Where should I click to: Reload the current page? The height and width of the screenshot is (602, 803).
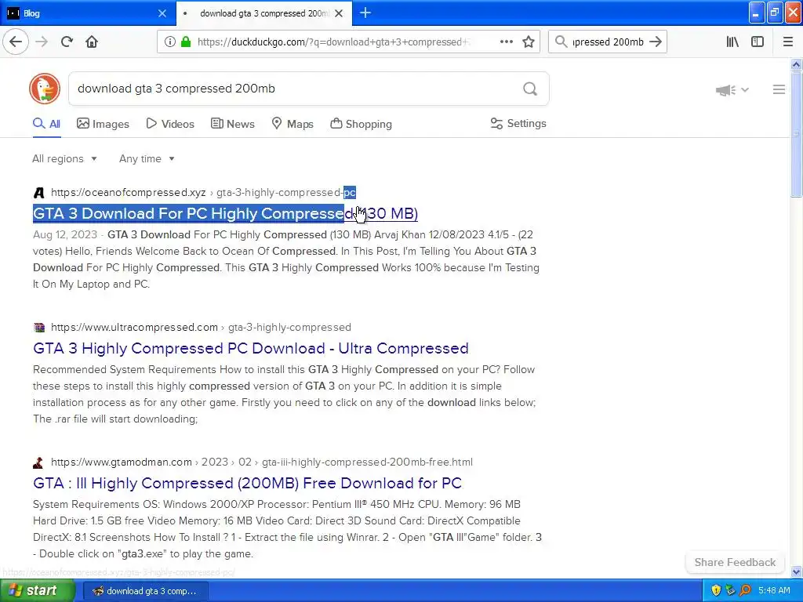67,42
